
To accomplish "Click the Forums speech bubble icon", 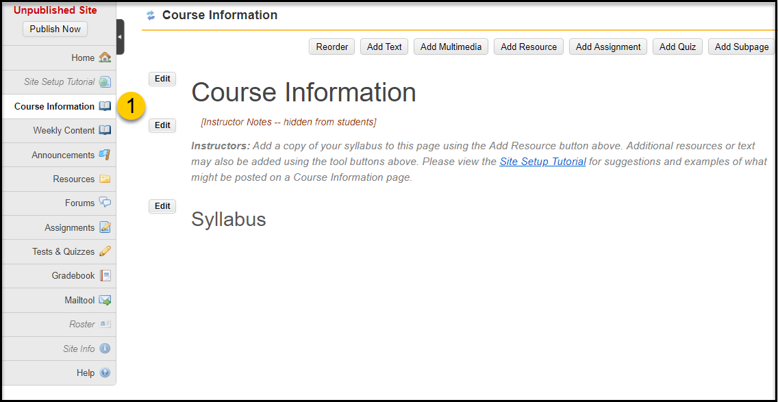I will point(105,203).
